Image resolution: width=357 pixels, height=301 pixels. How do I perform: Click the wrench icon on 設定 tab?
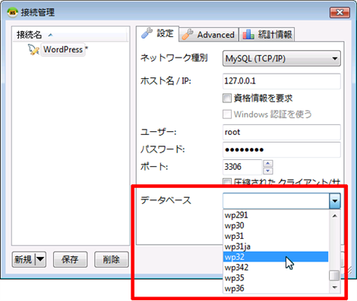tap(147, 33)
